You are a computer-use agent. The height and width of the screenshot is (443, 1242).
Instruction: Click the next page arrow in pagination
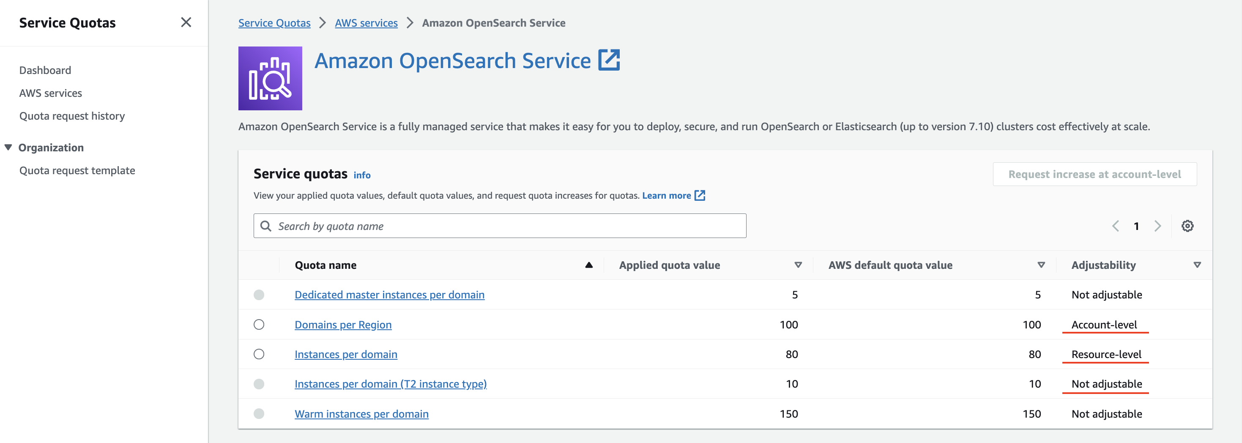coord(1157,226)
